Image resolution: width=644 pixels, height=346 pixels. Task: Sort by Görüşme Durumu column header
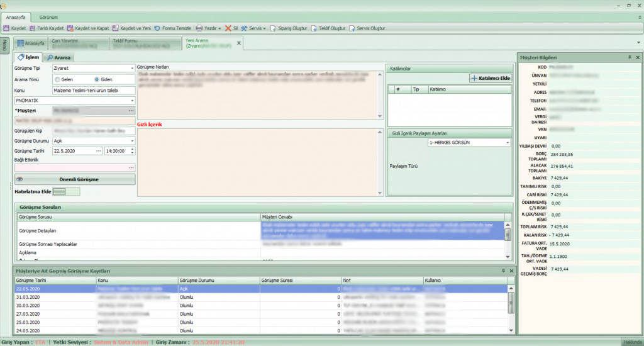(218, 280)
